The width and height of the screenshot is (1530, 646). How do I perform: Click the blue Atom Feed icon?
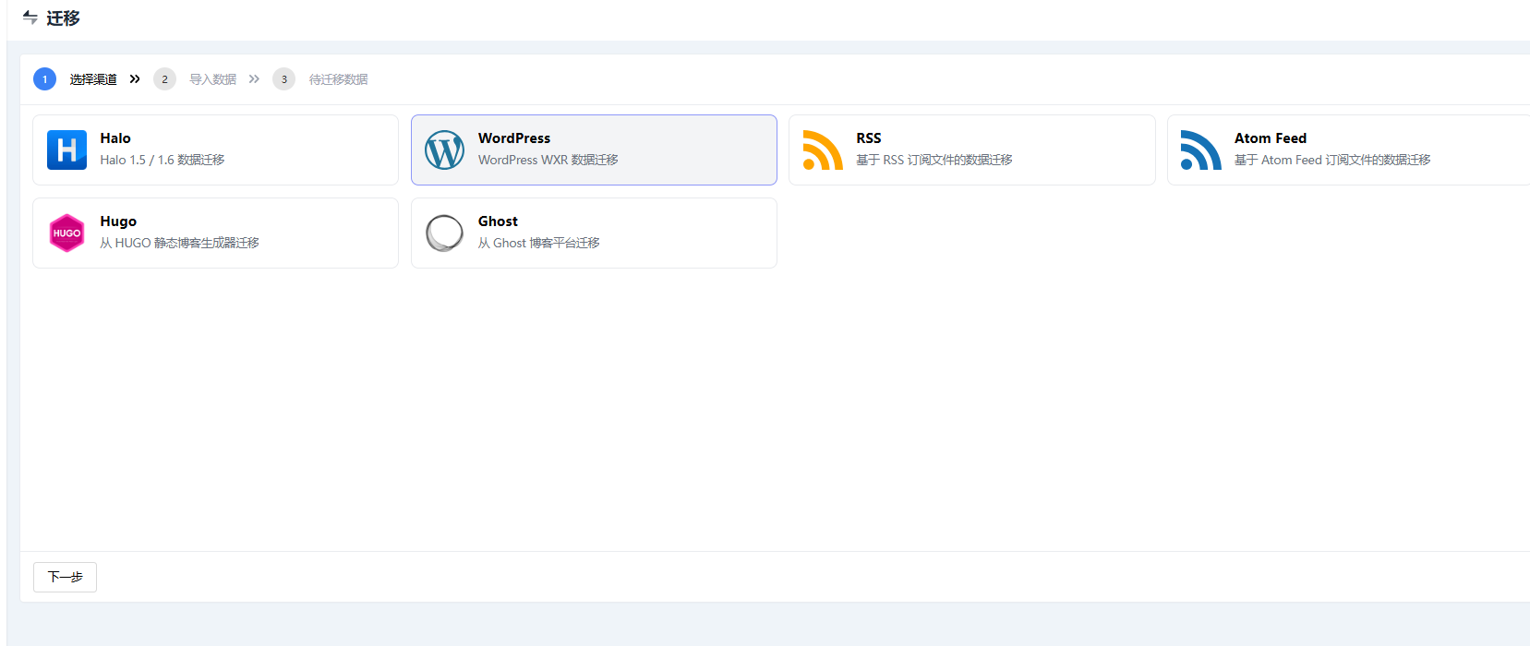coord(1200,150)
